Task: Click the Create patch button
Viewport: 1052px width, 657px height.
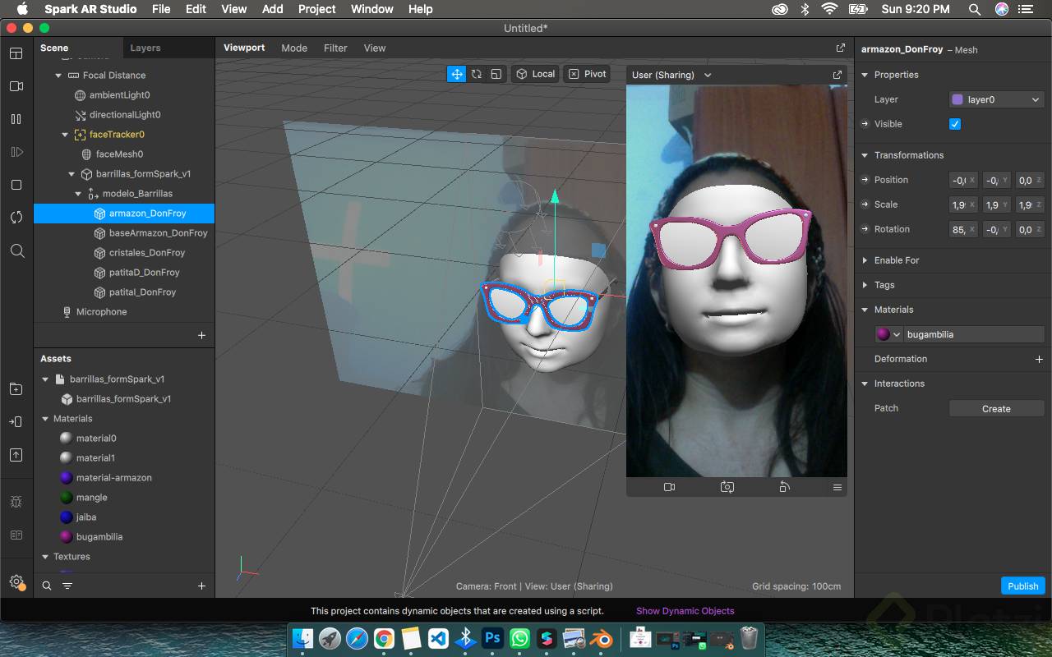Action: tap(996, 408)
